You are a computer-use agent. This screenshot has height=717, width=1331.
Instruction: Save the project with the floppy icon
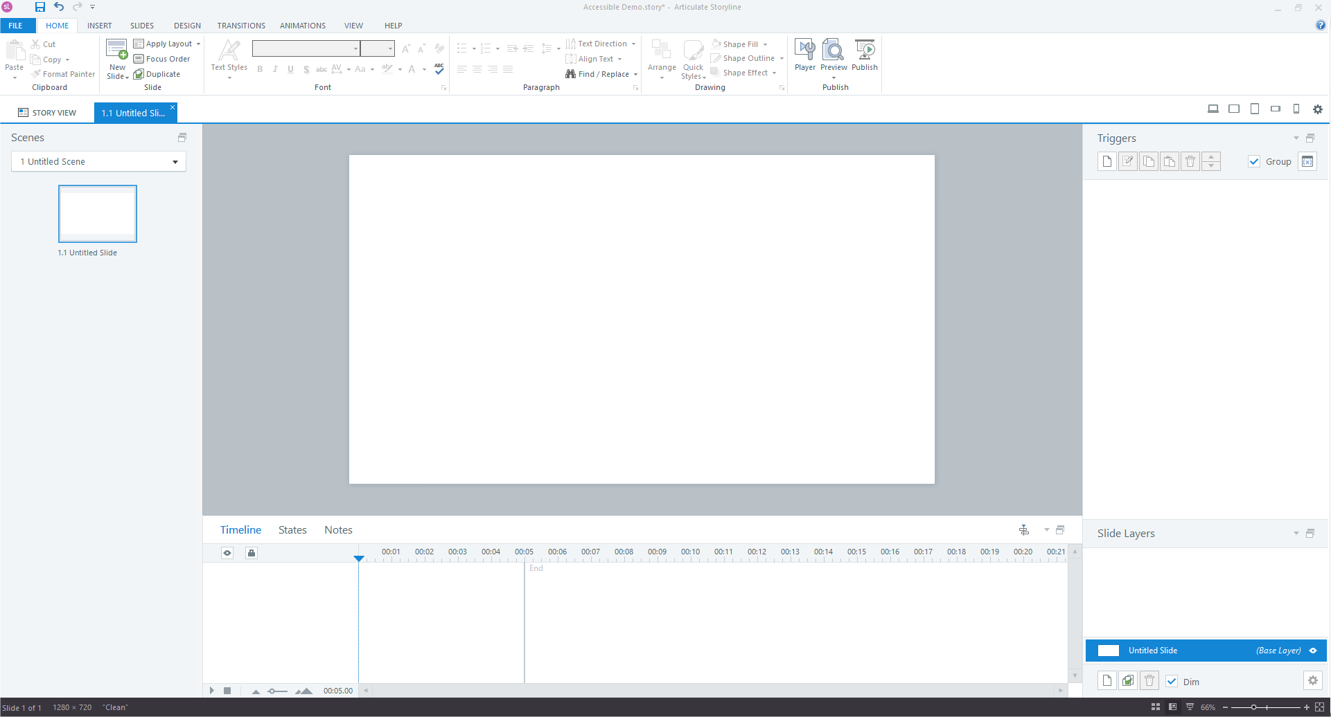(40, 7)
